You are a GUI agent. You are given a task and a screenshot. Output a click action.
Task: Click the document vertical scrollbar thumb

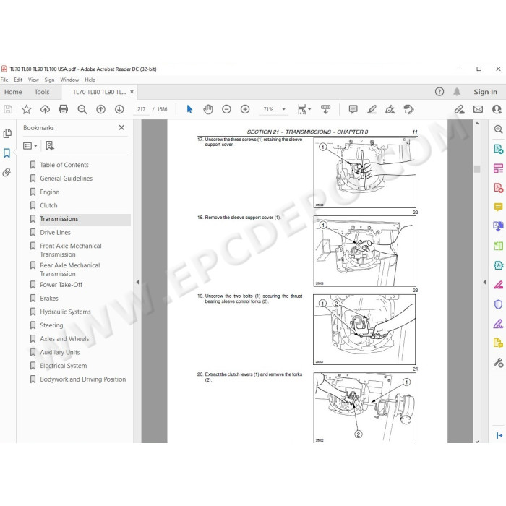click(477, 168)
